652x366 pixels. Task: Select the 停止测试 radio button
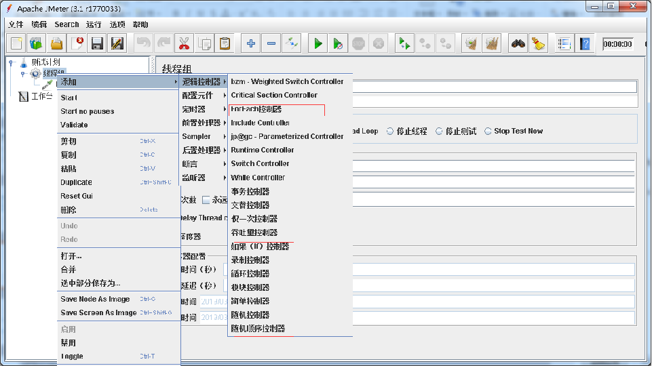click(x=439, y=131)
